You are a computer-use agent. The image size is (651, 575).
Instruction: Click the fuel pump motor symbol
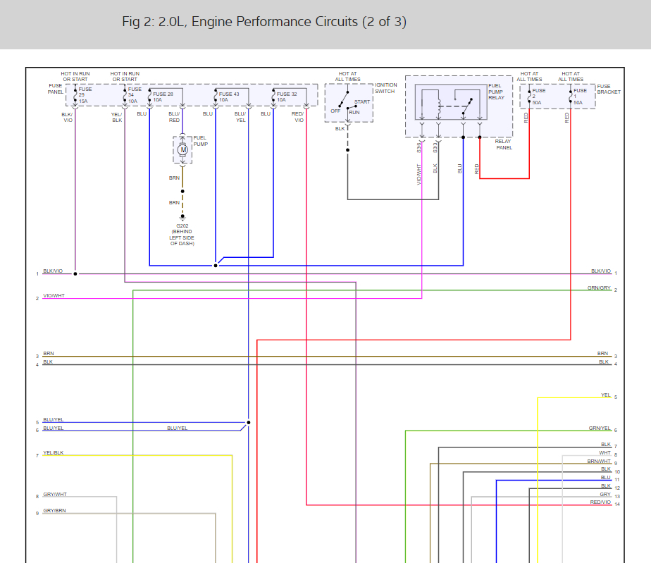[x=182, y=150]
